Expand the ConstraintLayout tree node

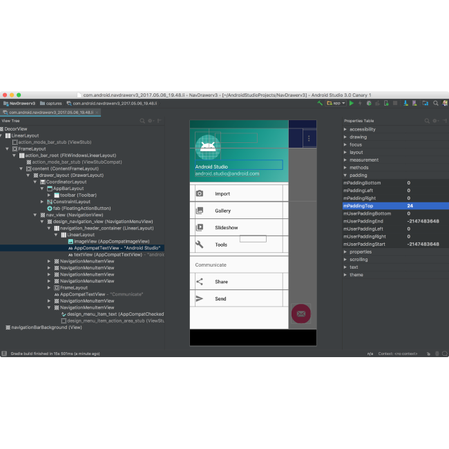pyautogui.click(x=42, y=202)
